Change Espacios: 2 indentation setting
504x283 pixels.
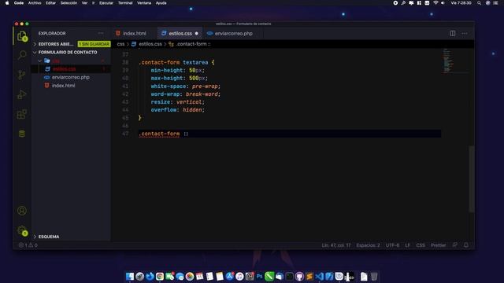pyautogui.click(x=368, y=245)
